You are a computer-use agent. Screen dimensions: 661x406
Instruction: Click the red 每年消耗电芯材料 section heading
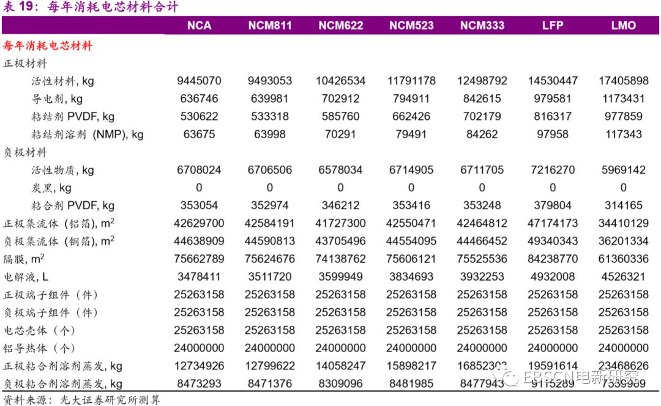(48, 45)
